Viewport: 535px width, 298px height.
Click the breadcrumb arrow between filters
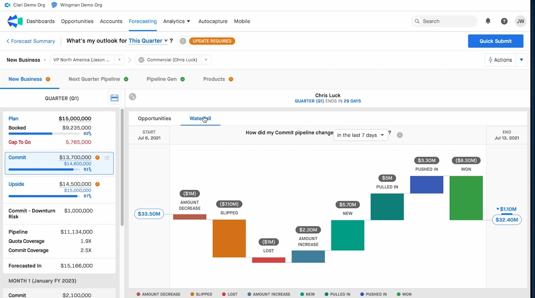pos(130,60)
